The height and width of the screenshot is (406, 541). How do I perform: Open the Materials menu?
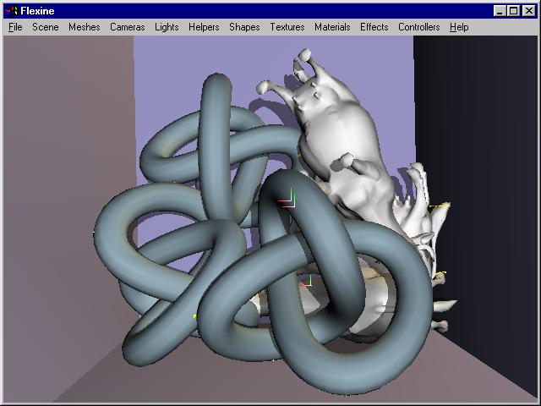tap(332, 27)
